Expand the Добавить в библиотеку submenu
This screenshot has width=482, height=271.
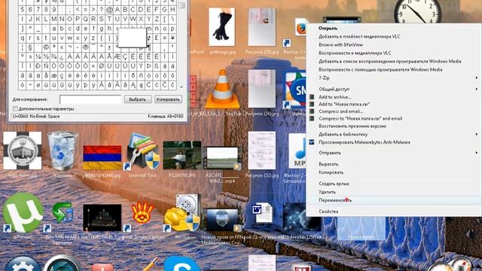[x=393, y=134]
